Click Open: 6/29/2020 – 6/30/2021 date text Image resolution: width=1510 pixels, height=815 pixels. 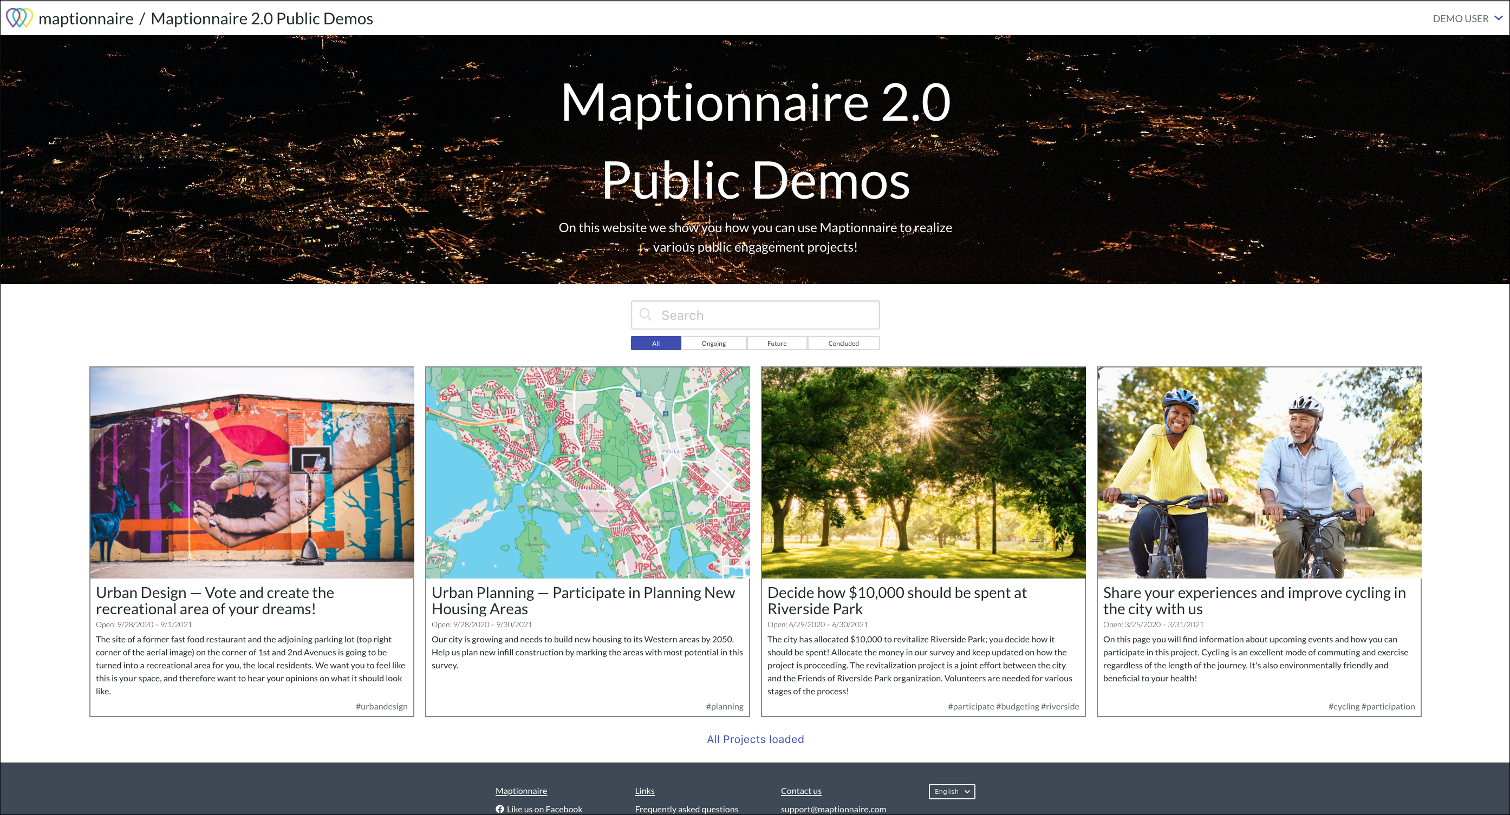(818, 625)
